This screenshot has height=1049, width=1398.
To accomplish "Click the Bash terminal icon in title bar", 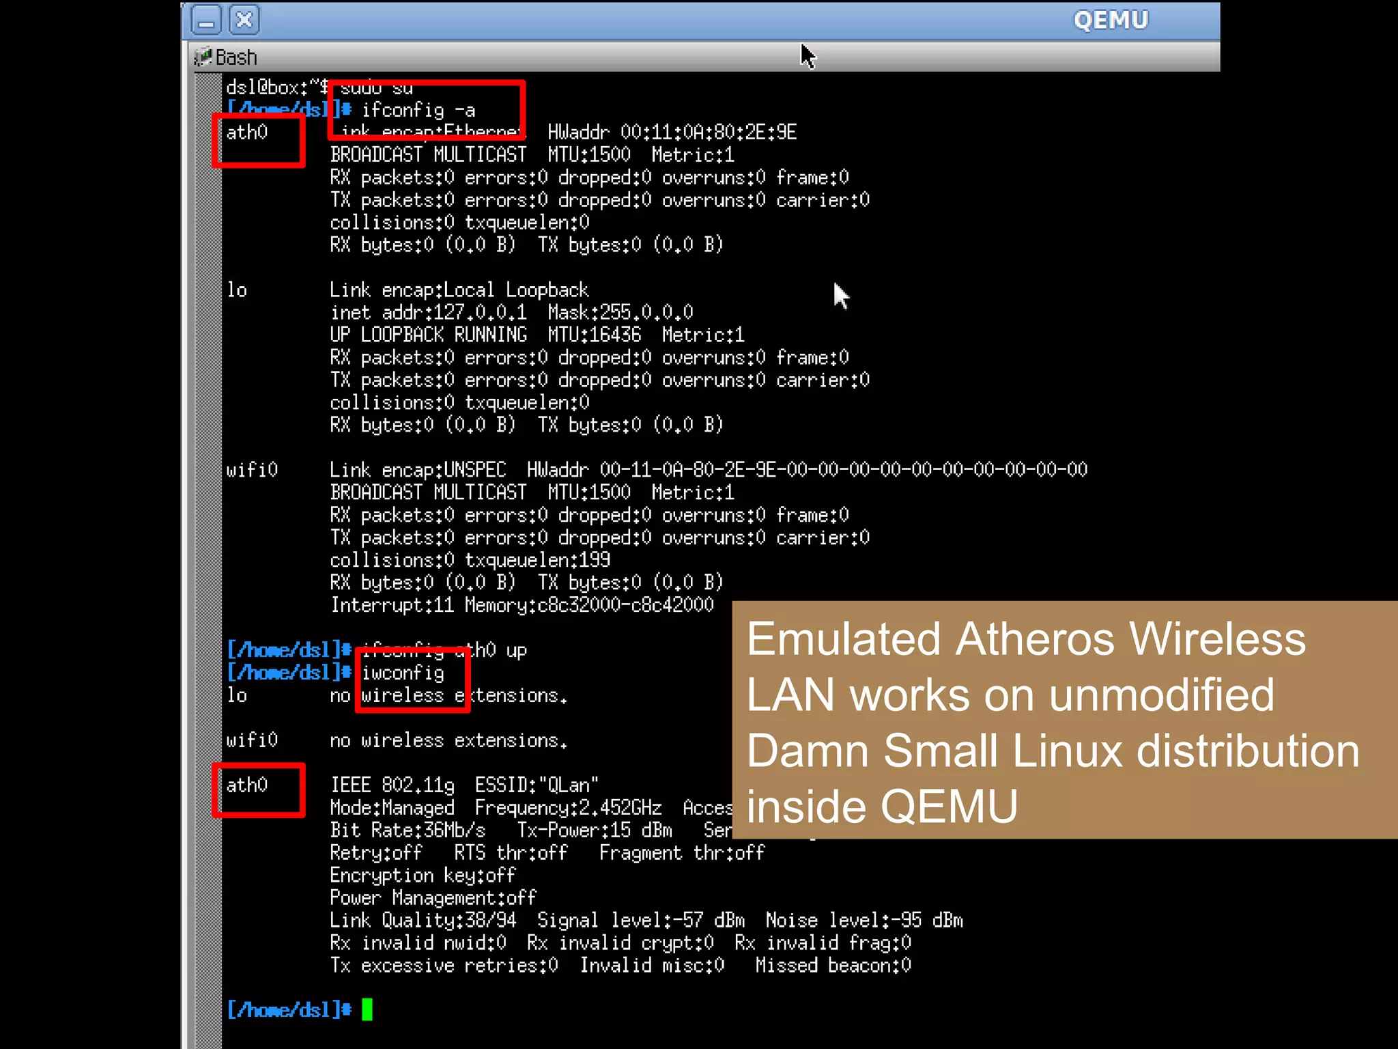I will click(203, 57).
